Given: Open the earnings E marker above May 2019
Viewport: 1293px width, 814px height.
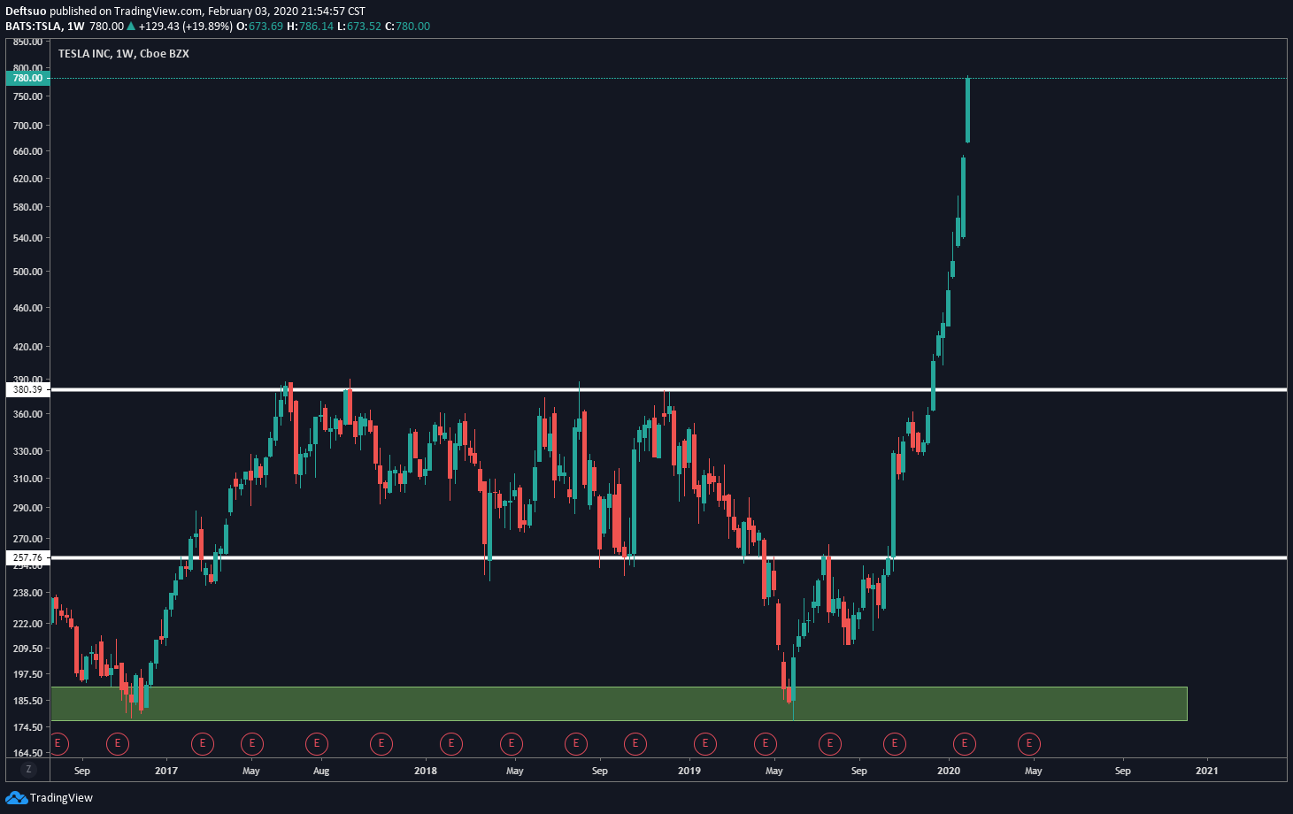Looking at the screenshot, I should click(x=765, y=743).
